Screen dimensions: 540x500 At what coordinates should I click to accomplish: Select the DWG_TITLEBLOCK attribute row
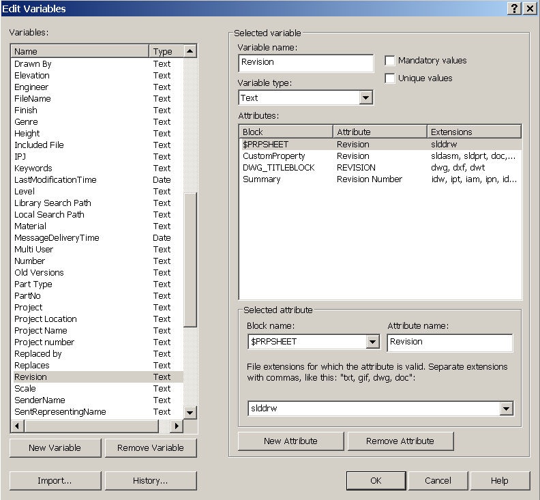[380, 168]
